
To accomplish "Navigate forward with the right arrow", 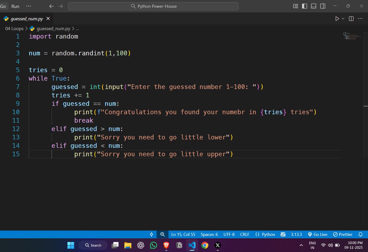I will pos(60,6).
